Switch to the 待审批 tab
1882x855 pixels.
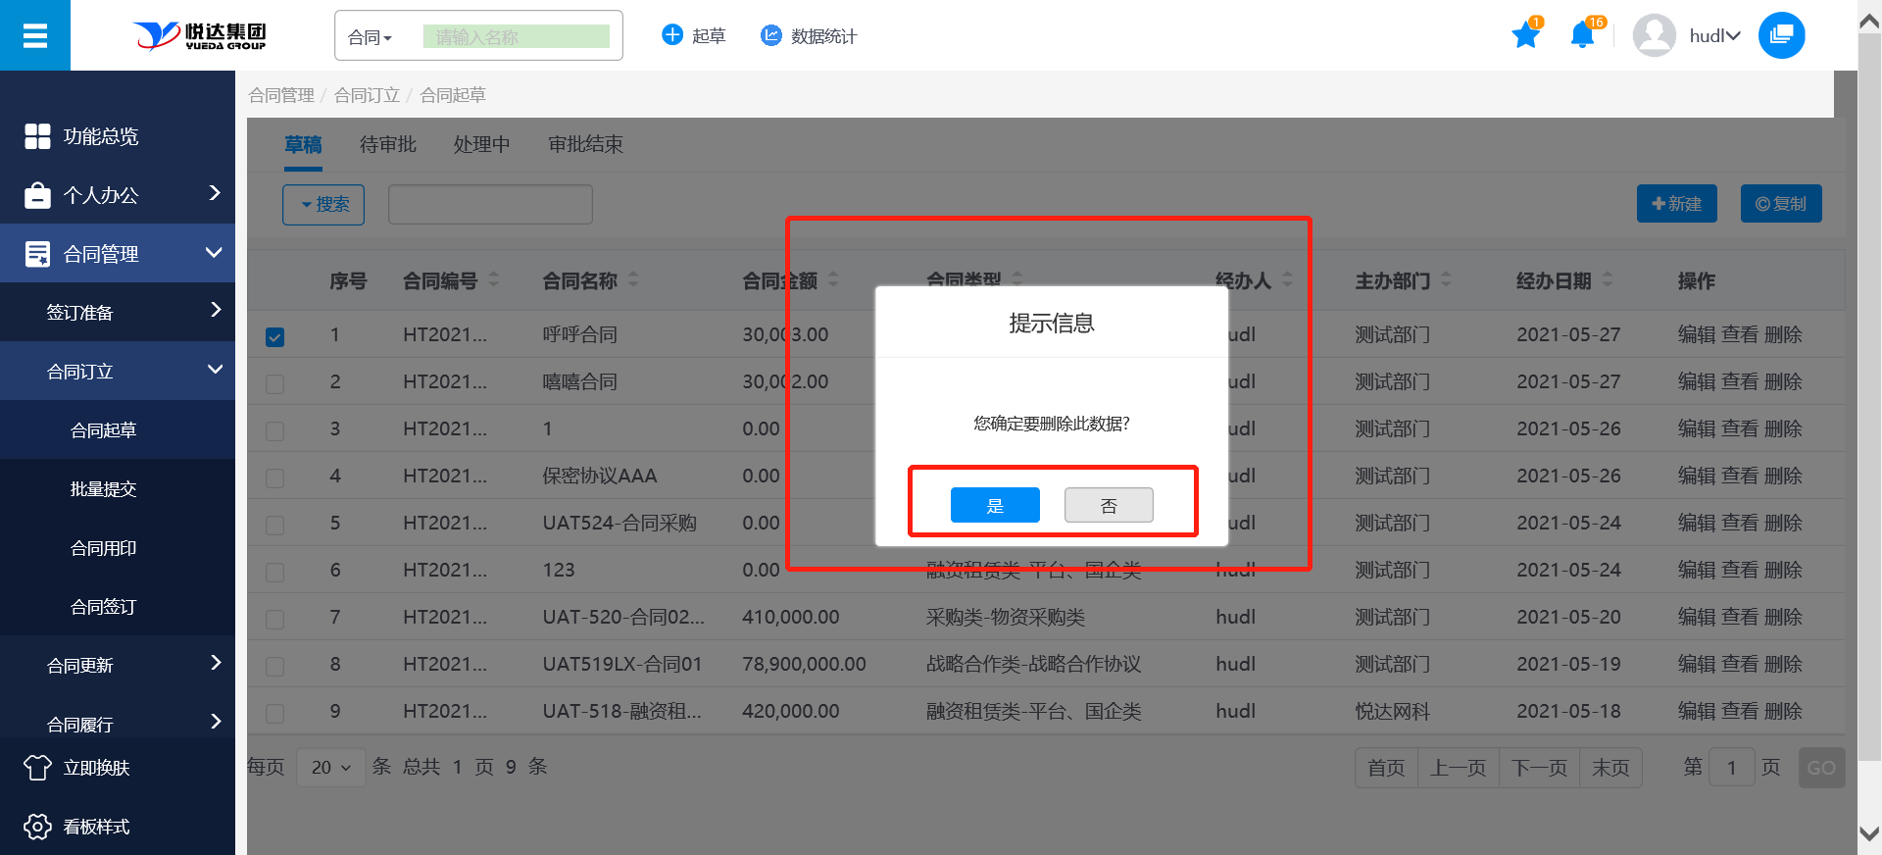pos(388,144)
